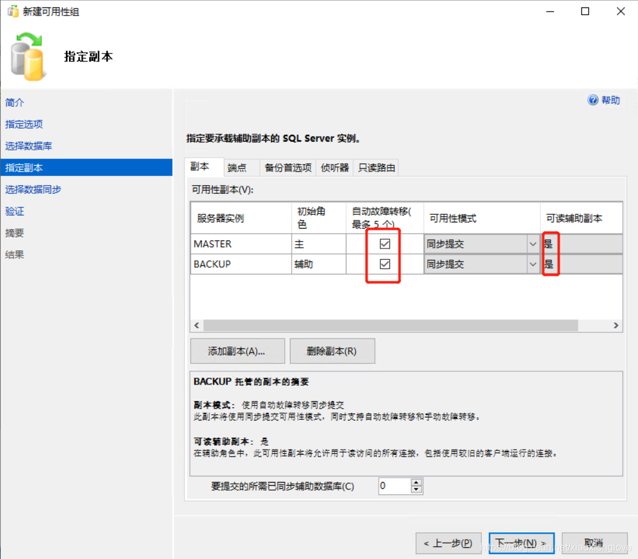Go to 指定选项 wizard page
This screenshot has height=559, width=638.
pyautogui.click(x=24, y=124)
